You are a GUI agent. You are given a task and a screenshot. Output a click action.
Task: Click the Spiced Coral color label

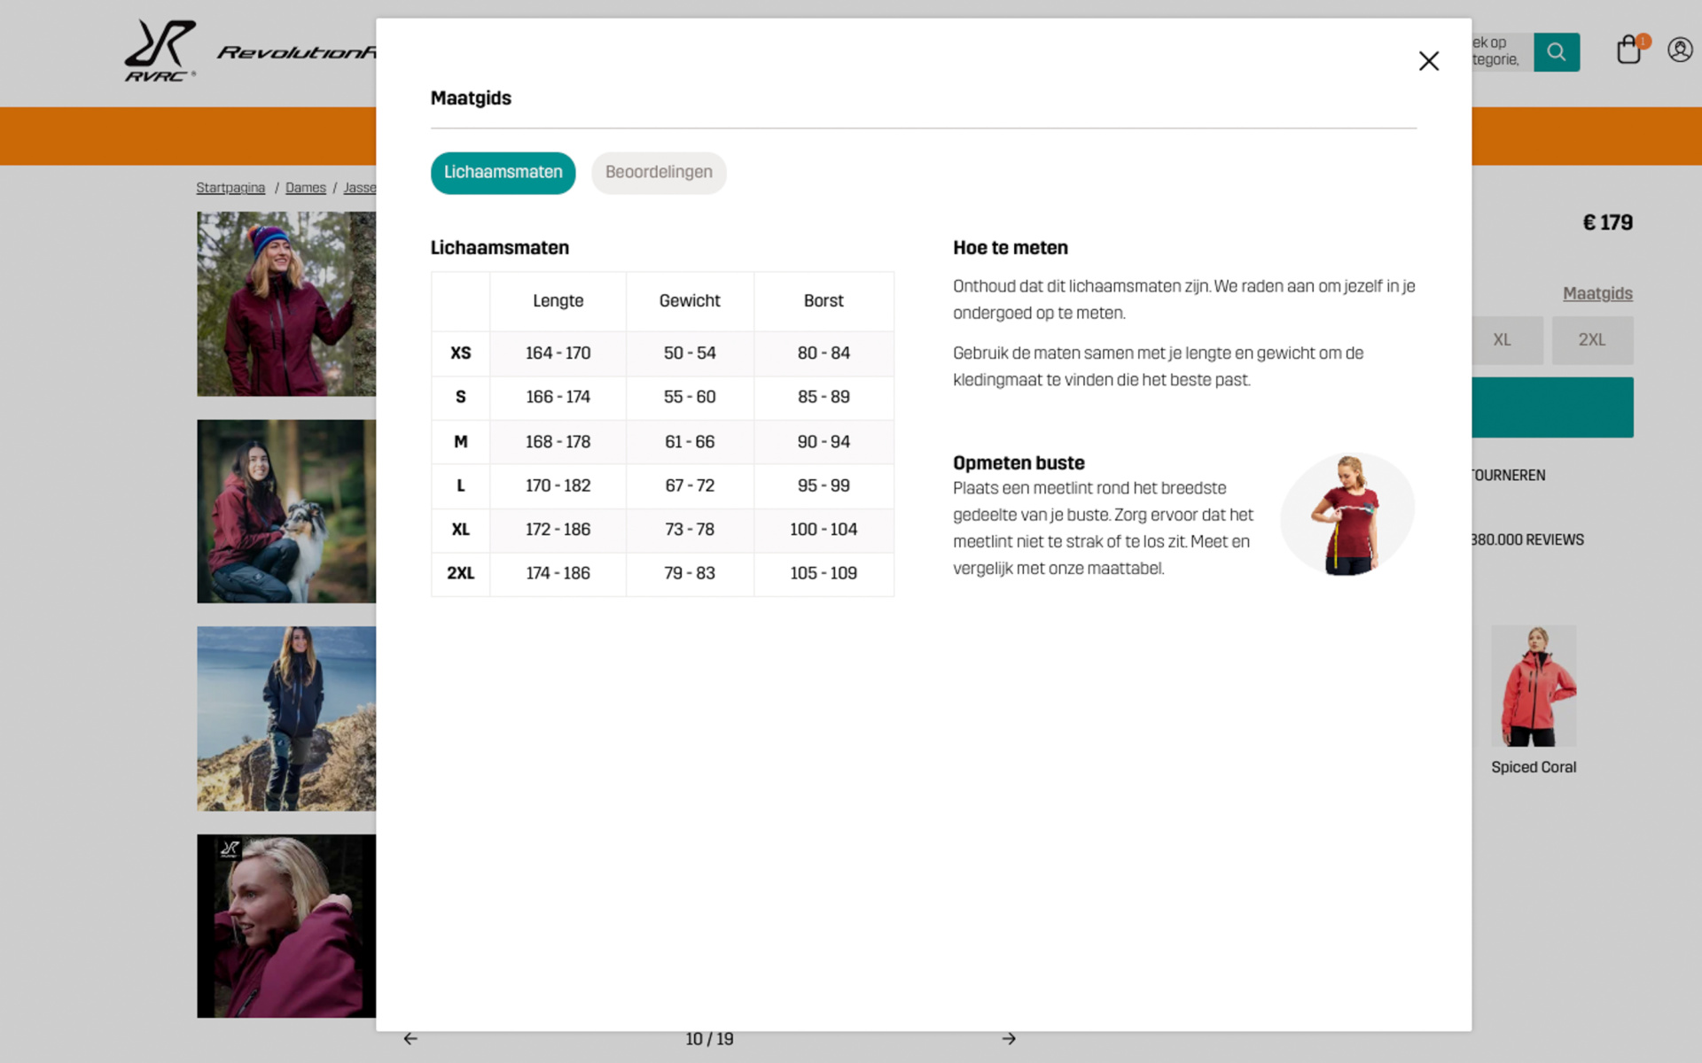coord(1534,767)
